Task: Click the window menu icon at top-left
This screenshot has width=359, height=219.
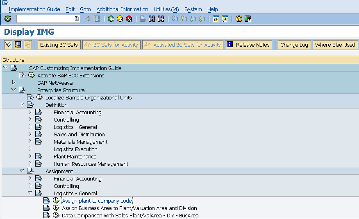Action: tap(5, 2)
